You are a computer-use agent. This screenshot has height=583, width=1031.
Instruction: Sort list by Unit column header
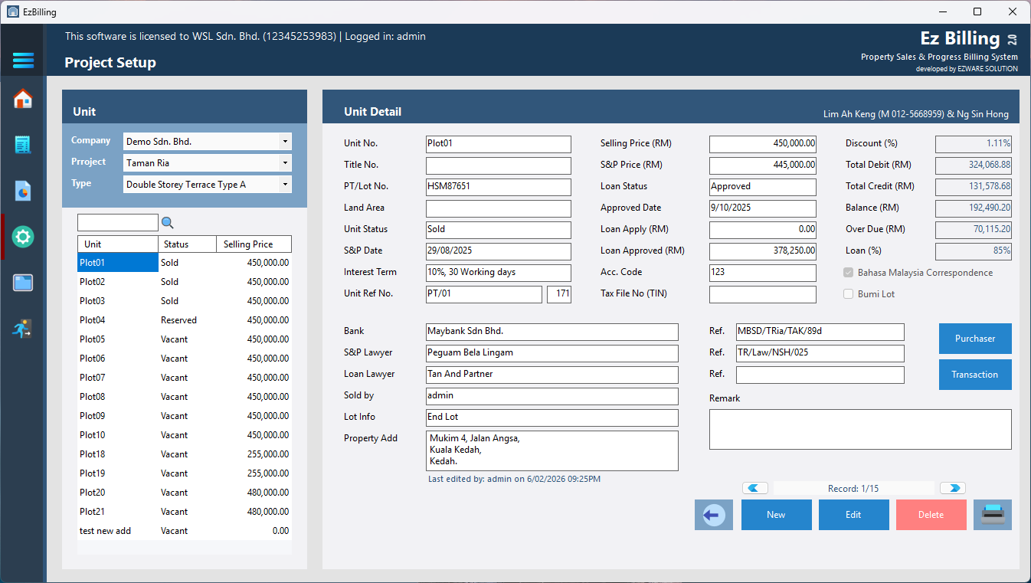point(118,244)
